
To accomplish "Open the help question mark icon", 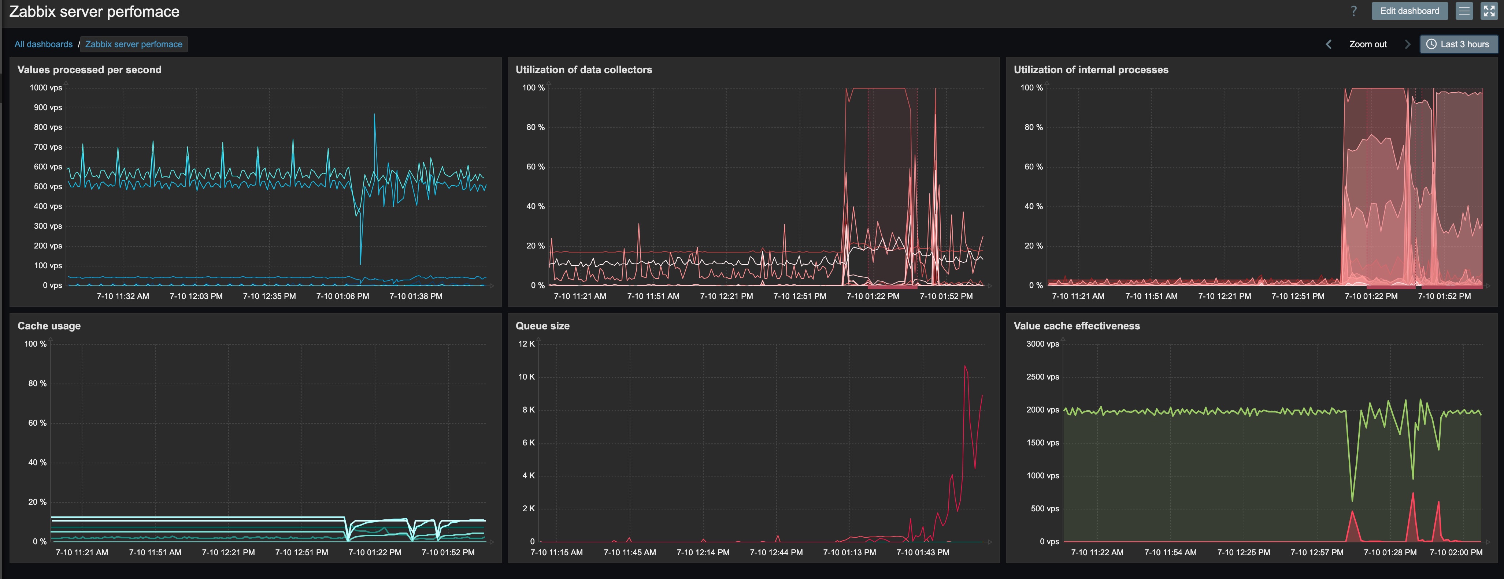I will (x=1354, y=11).
